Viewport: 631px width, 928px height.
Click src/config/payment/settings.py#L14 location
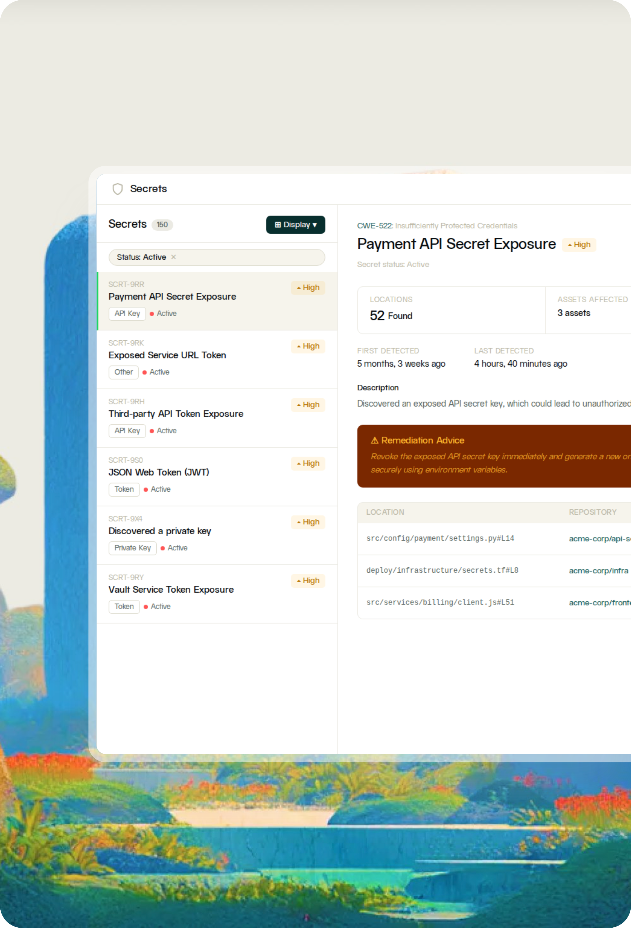coord(440,538)
